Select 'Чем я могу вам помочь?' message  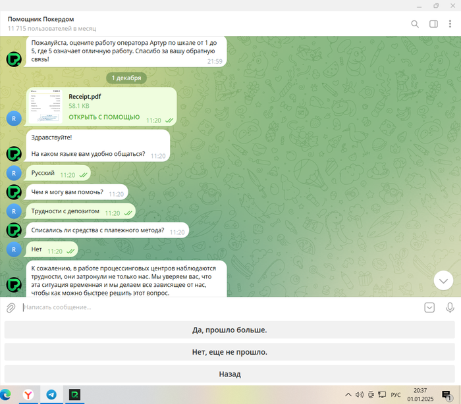click(76, 192)
